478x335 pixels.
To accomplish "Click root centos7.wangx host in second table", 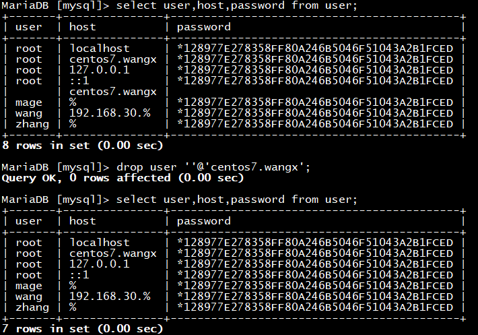I will [113, 253].
